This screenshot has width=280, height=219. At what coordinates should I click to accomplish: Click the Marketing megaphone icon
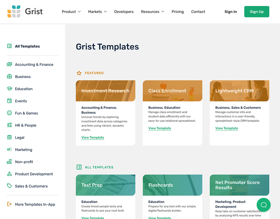tap(10, 149)
